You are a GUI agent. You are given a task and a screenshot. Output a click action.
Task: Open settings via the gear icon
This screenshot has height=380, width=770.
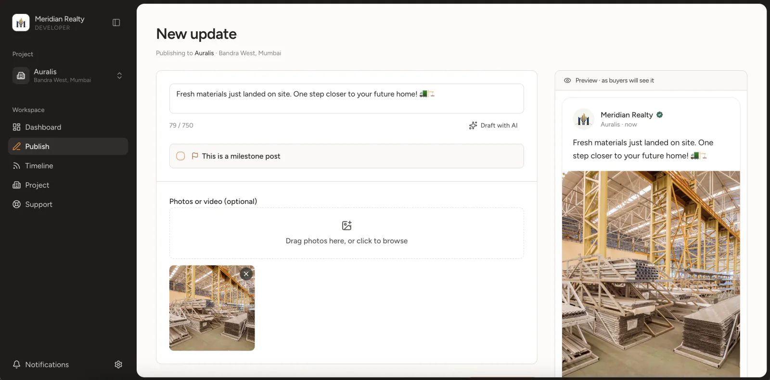coord(118,365)
